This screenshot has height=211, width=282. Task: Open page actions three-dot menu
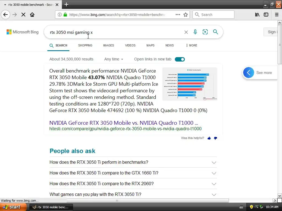(x=178, y=15)
